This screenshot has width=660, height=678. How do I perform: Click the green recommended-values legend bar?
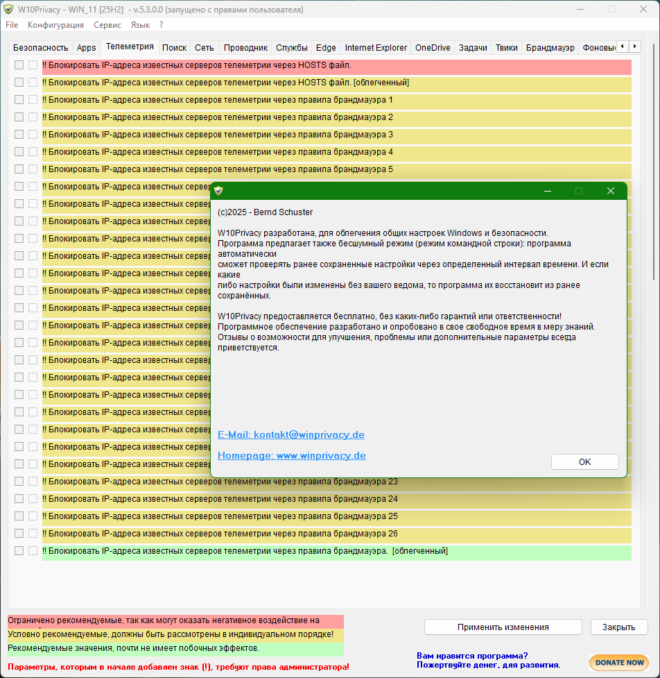coord(175,649)
